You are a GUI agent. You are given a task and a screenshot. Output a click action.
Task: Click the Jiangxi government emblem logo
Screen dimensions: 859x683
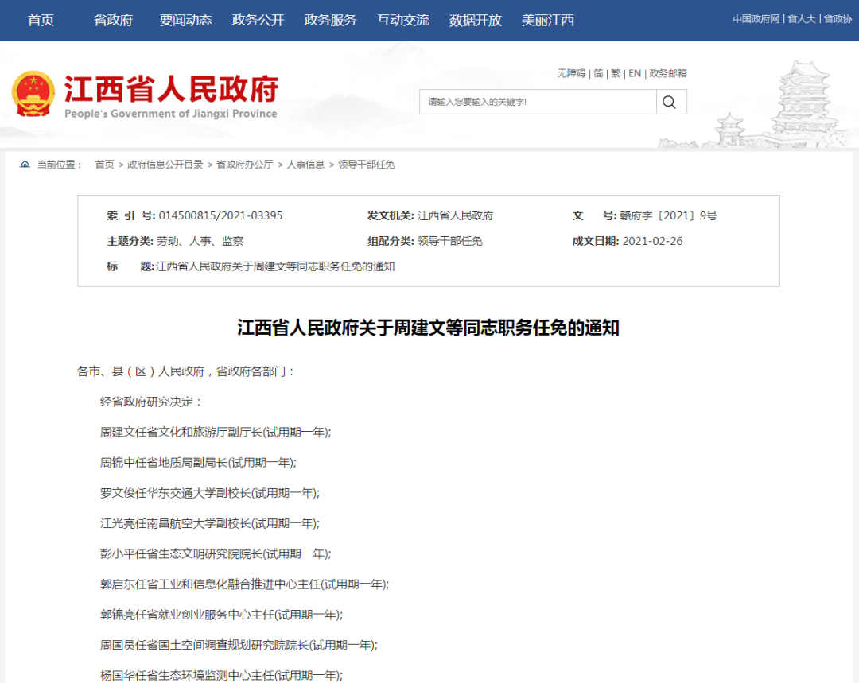coord(33,94)
